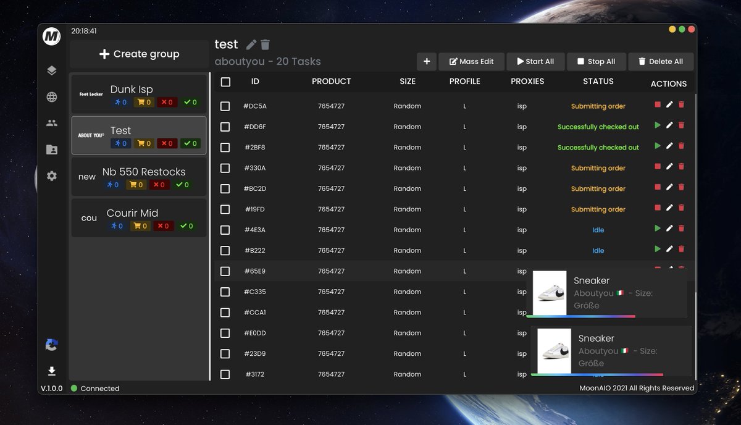Screen dimensions: 741x425
Task: Select the Test aboutyou group
Action: click(139, 135)
